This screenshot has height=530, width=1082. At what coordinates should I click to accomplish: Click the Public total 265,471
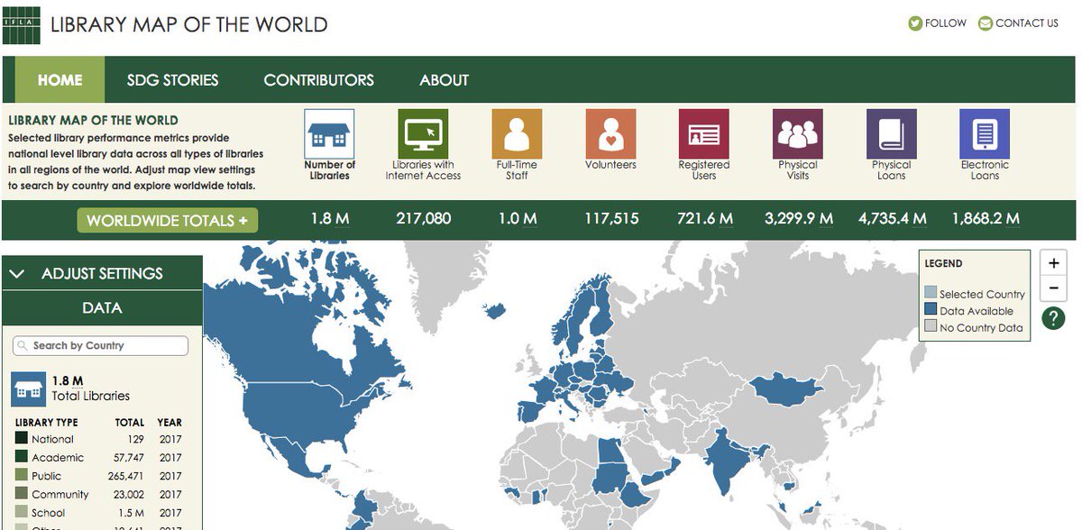point(127,476)
